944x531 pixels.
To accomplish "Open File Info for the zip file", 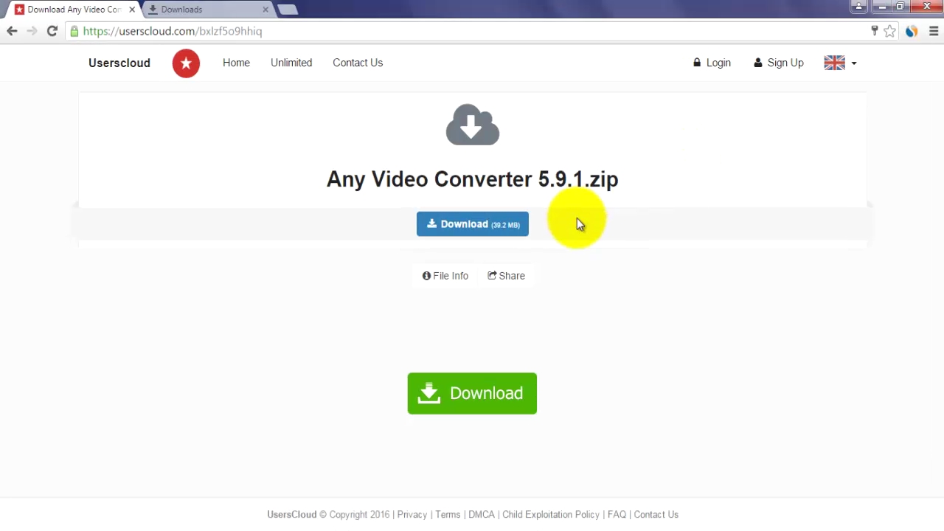I will tap(445, 275).
